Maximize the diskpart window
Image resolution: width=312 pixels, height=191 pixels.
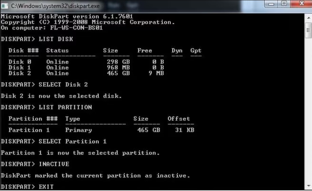click(284, 4)
